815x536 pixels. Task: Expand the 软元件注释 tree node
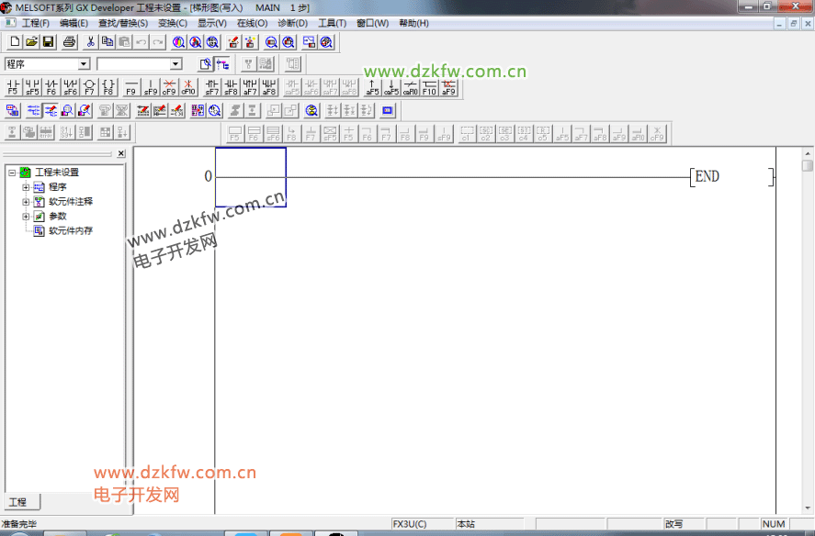(x=26, y=202)
